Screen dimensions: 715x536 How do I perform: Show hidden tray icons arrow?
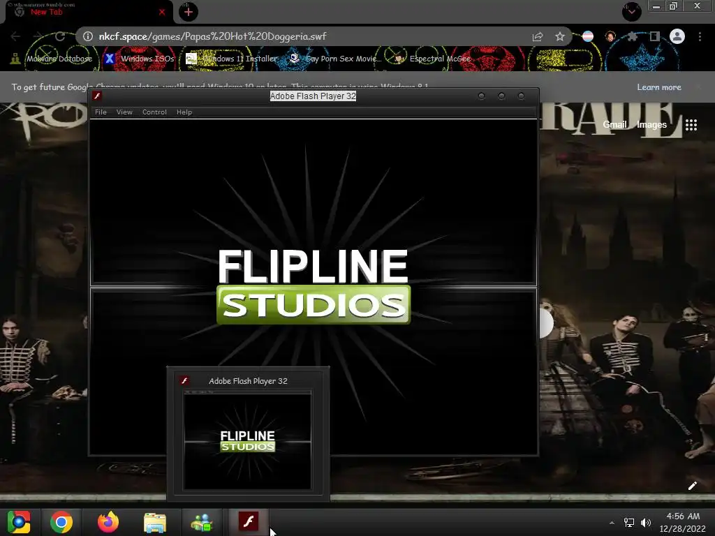612,523
